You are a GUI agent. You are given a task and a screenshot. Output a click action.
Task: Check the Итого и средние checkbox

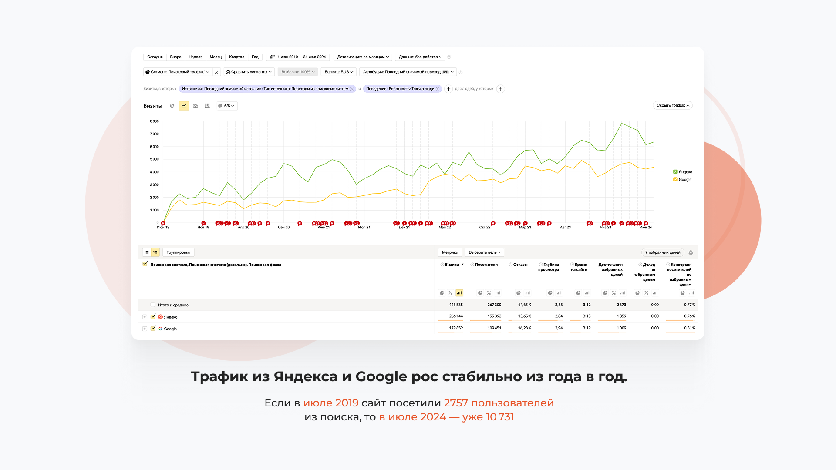click(x=152, y=305)
